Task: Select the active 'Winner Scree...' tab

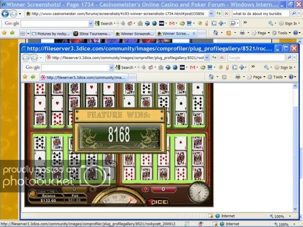Action: 176,34
